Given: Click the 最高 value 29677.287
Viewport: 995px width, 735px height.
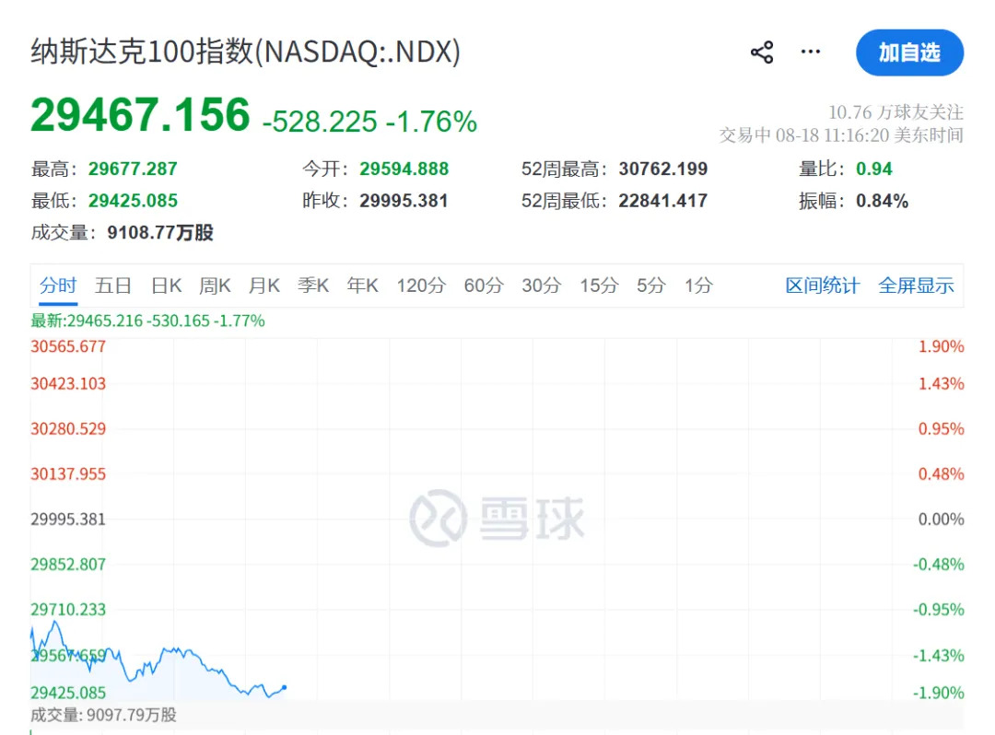Looking at the screenshot, I should pyautogui.click(x=133, y=169).
